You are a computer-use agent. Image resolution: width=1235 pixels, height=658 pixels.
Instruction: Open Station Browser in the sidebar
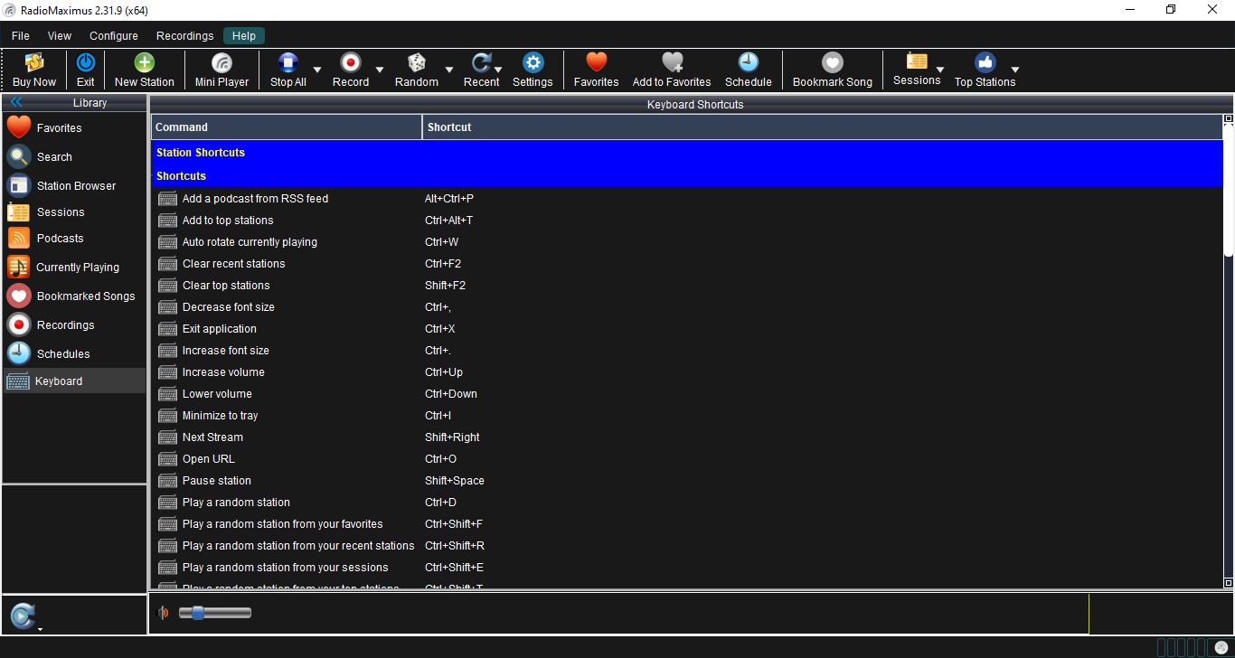(74, 185)
